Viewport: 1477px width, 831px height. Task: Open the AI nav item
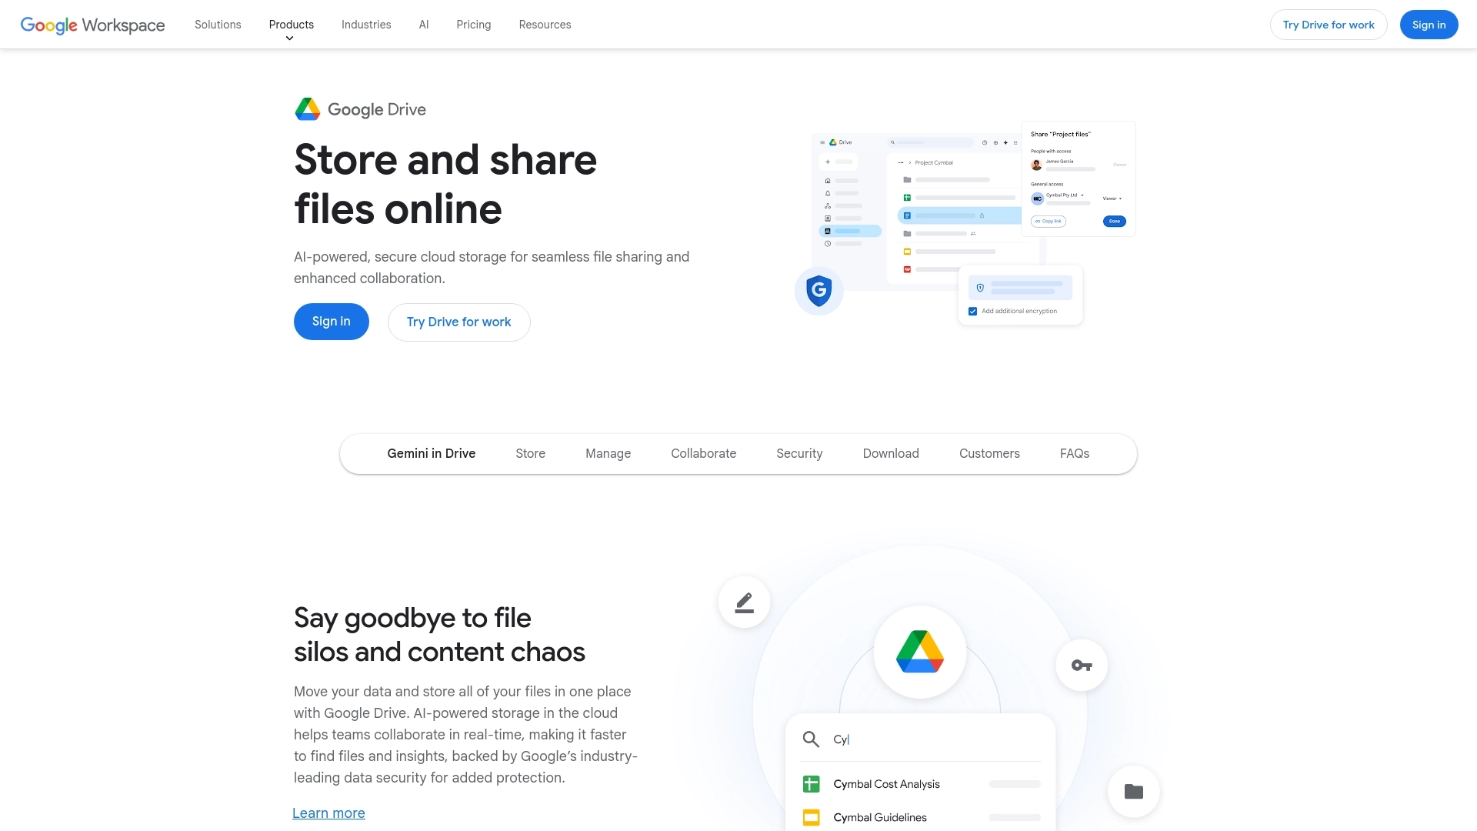pos(424,25)
